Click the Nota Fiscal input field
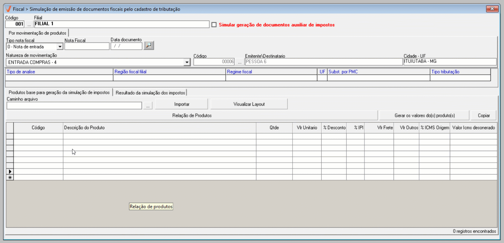 point(87,47)
